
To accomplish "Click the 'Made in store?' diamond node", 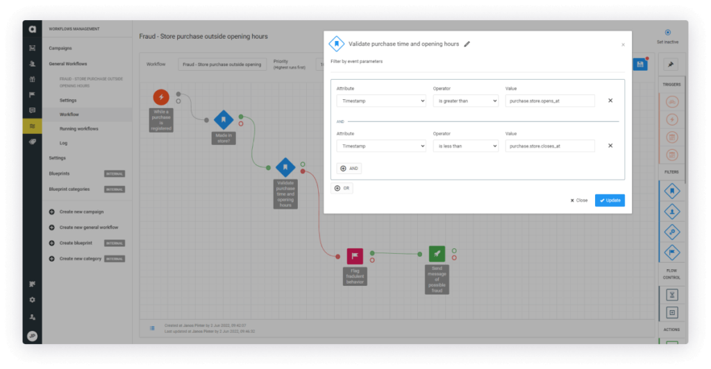I will pos(223,119).
